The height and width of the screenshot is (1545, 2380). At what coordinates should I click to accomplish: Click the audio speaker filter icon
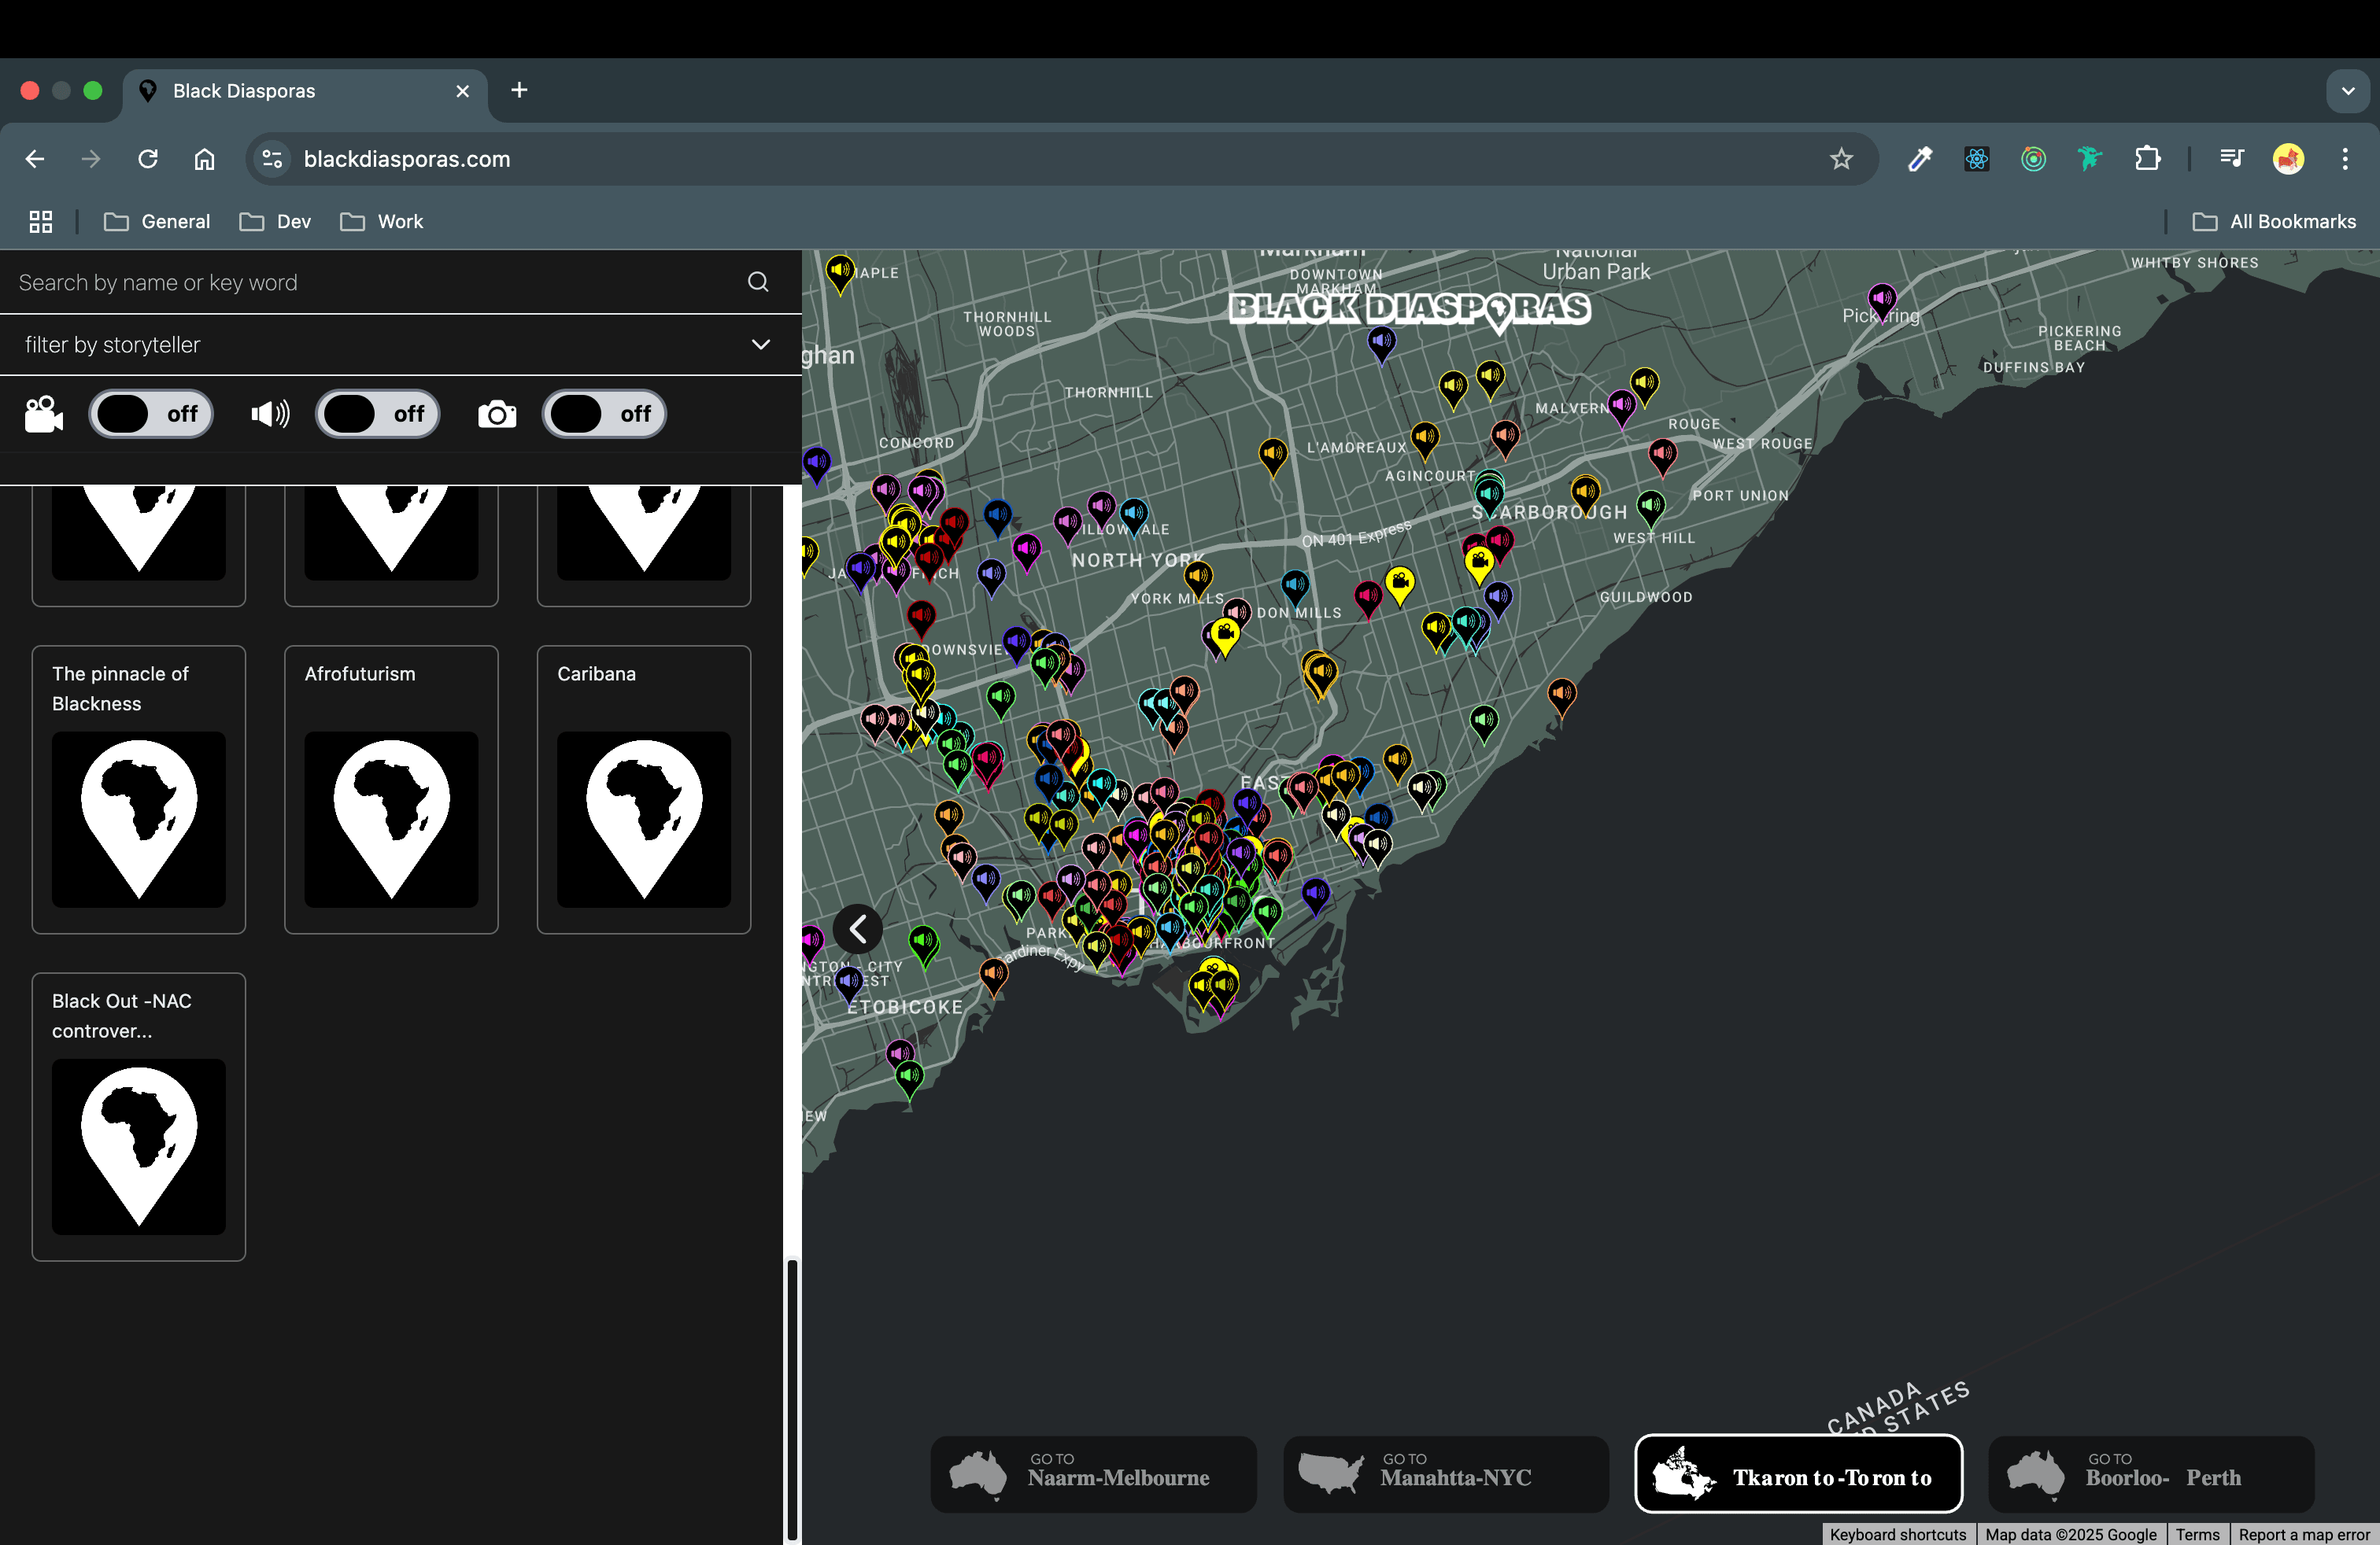(270, 414)
